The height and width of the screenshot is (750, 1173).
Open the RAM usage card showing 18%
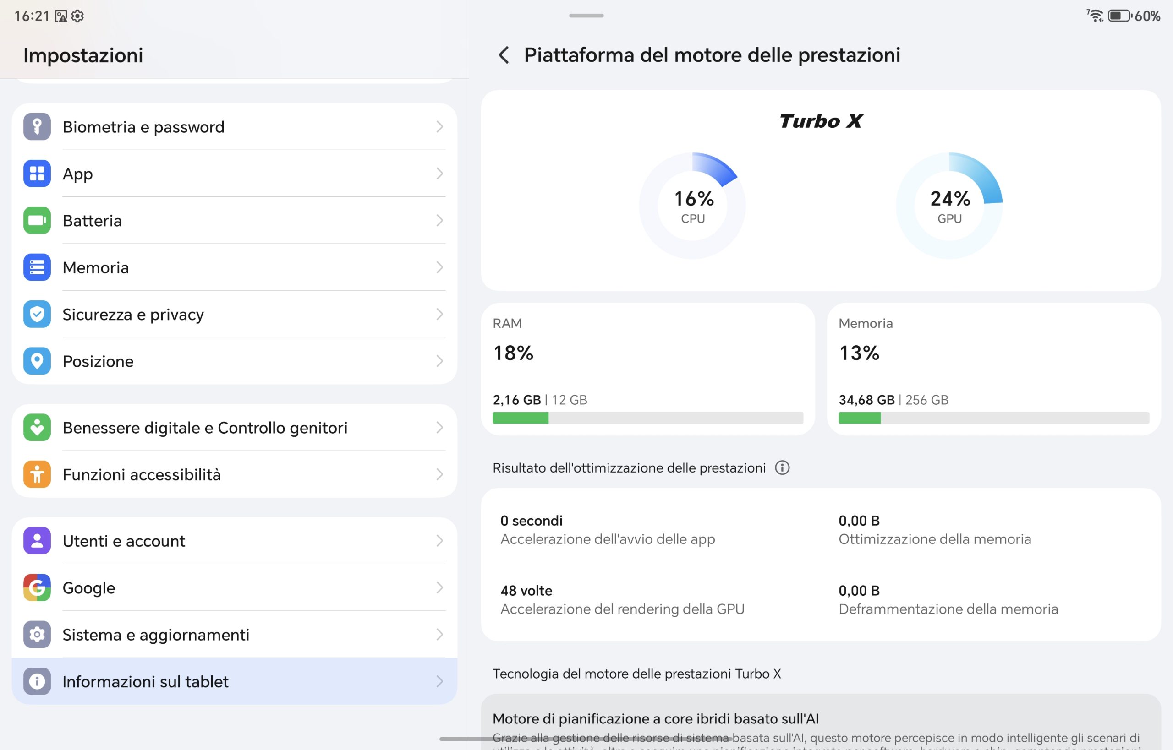(x=647, y=369)
